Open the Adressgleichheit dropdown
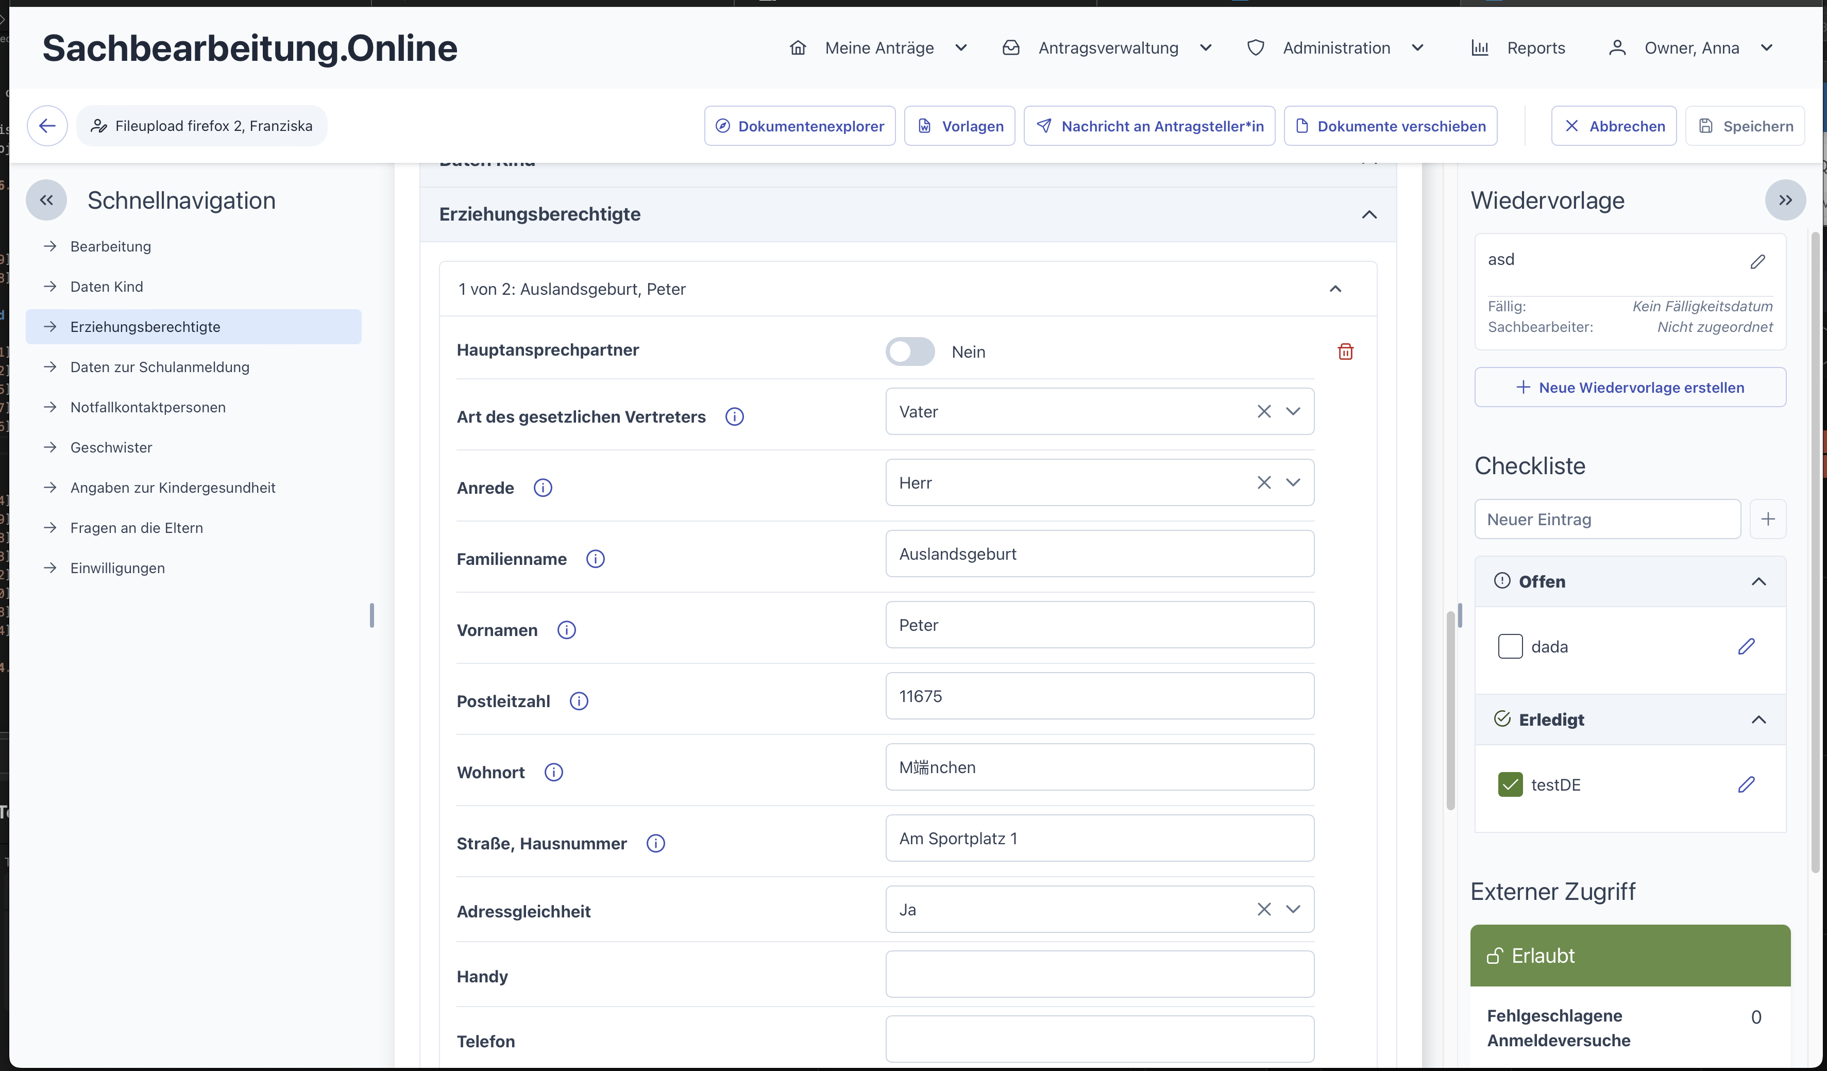The image size is (1827, 1071). [1293, 909]
